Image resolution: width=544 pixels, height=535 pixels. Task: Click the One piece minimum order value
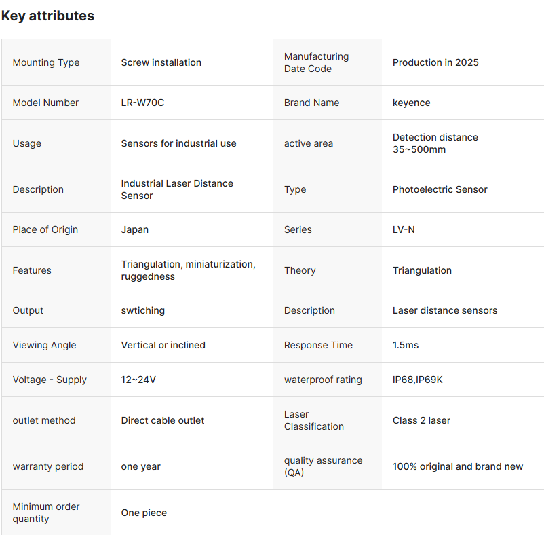144,513
